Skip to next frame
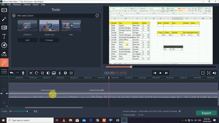This screenshot has height=123, width=219. coord(166,73)
